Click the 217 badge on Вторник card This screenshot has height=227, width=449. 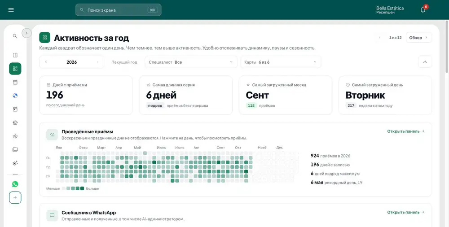(x=351, y=105)
